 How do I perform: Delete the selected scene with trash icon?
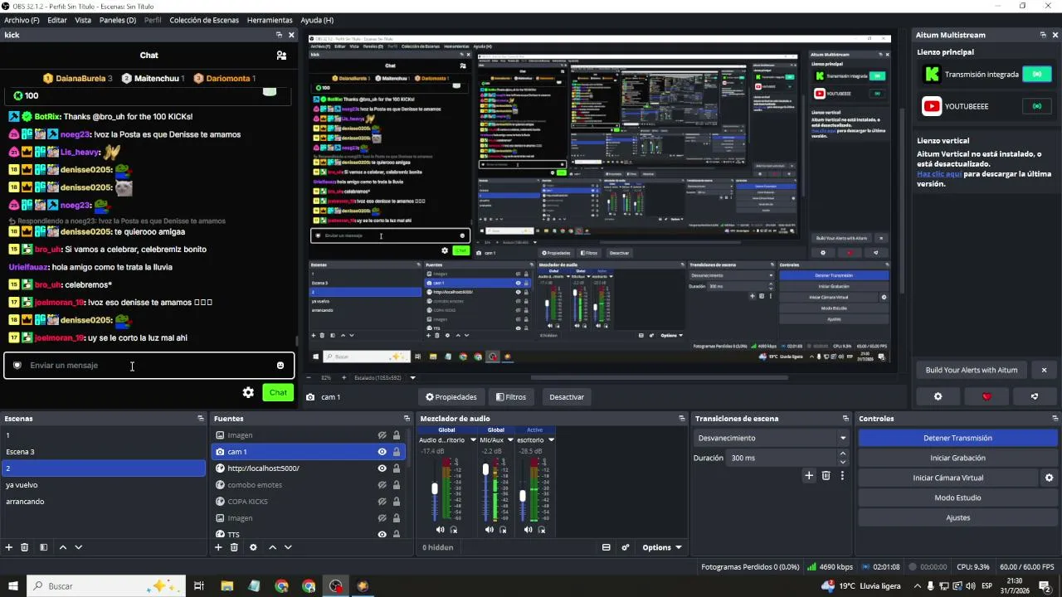(25, 547)
